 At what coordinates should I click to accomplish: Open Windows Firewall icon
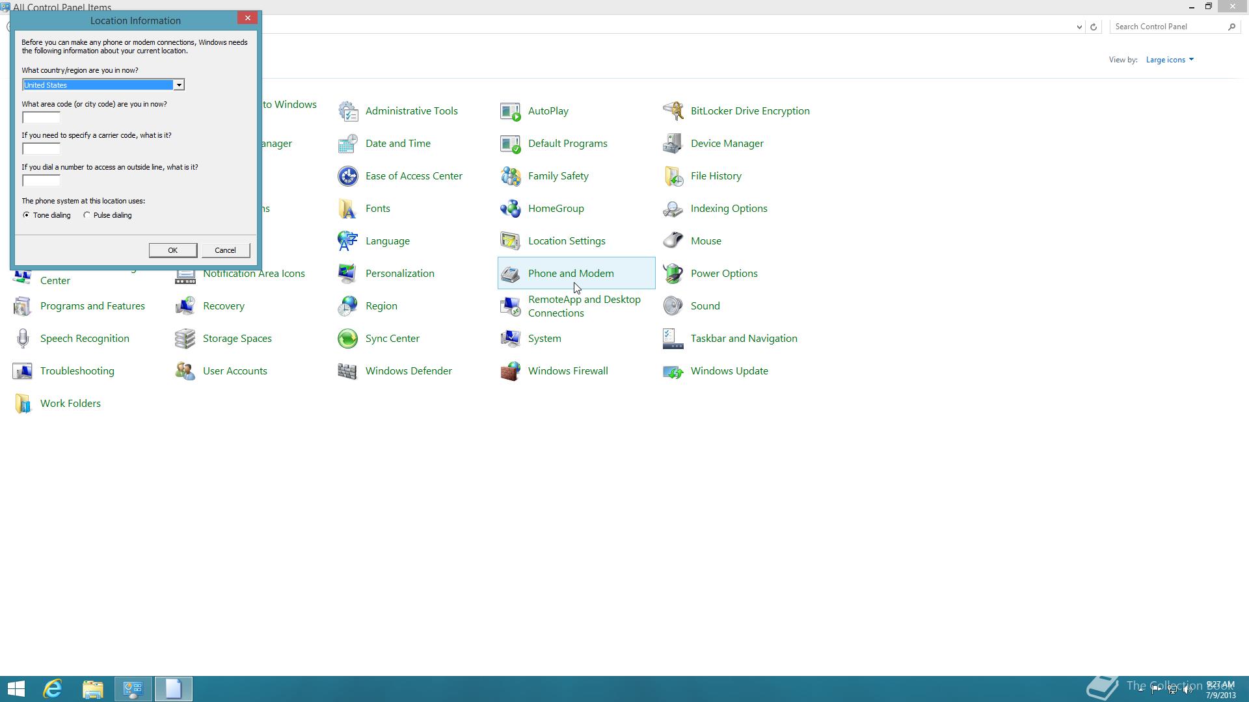pyautogui.click(x=511, y=371)
